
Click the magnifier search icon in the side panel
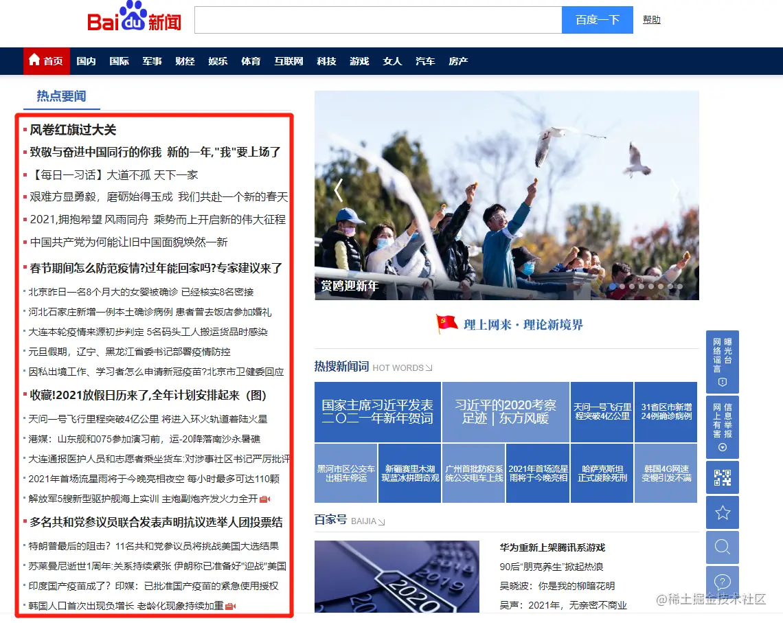(722, 547)
